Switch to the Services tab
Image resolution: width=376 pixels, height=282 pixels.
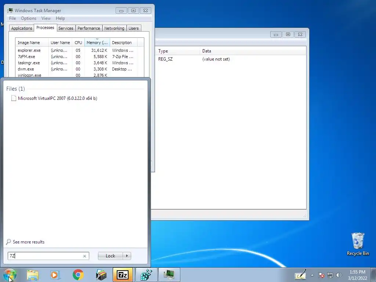tap(66, 28)
